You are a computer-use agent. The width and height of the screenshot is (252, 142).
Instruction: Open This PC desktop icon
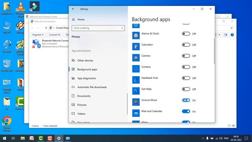[7, 27]
